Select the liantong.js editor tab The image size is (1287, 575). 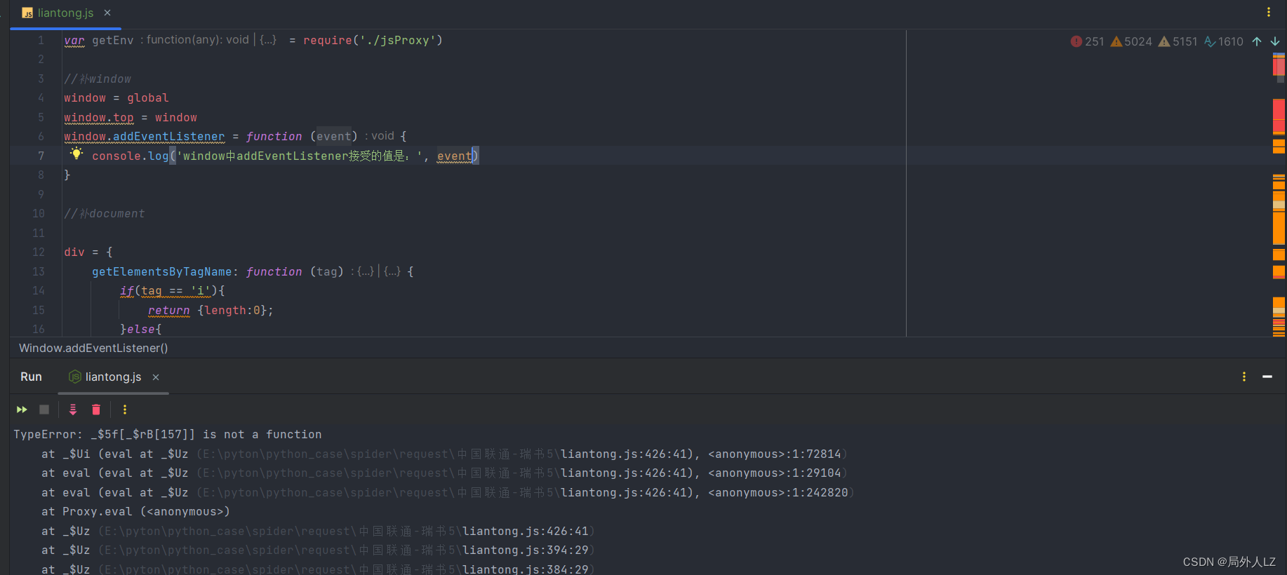tap(65, 13)
